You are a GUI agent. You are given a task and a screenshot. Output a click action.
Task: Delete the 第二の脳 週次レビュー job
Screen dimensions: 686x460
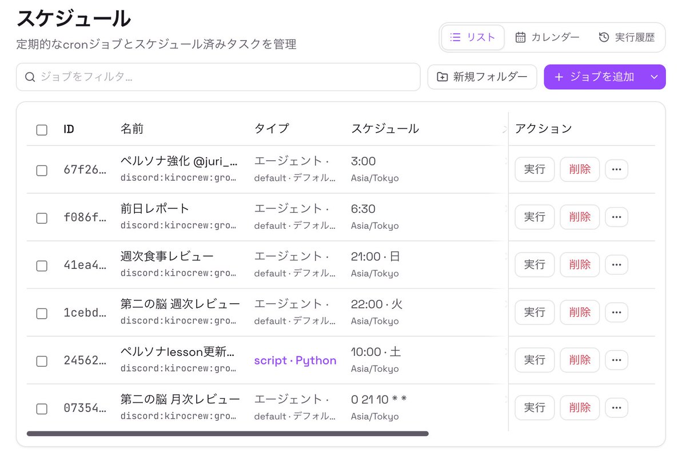[x=580, y=312]
